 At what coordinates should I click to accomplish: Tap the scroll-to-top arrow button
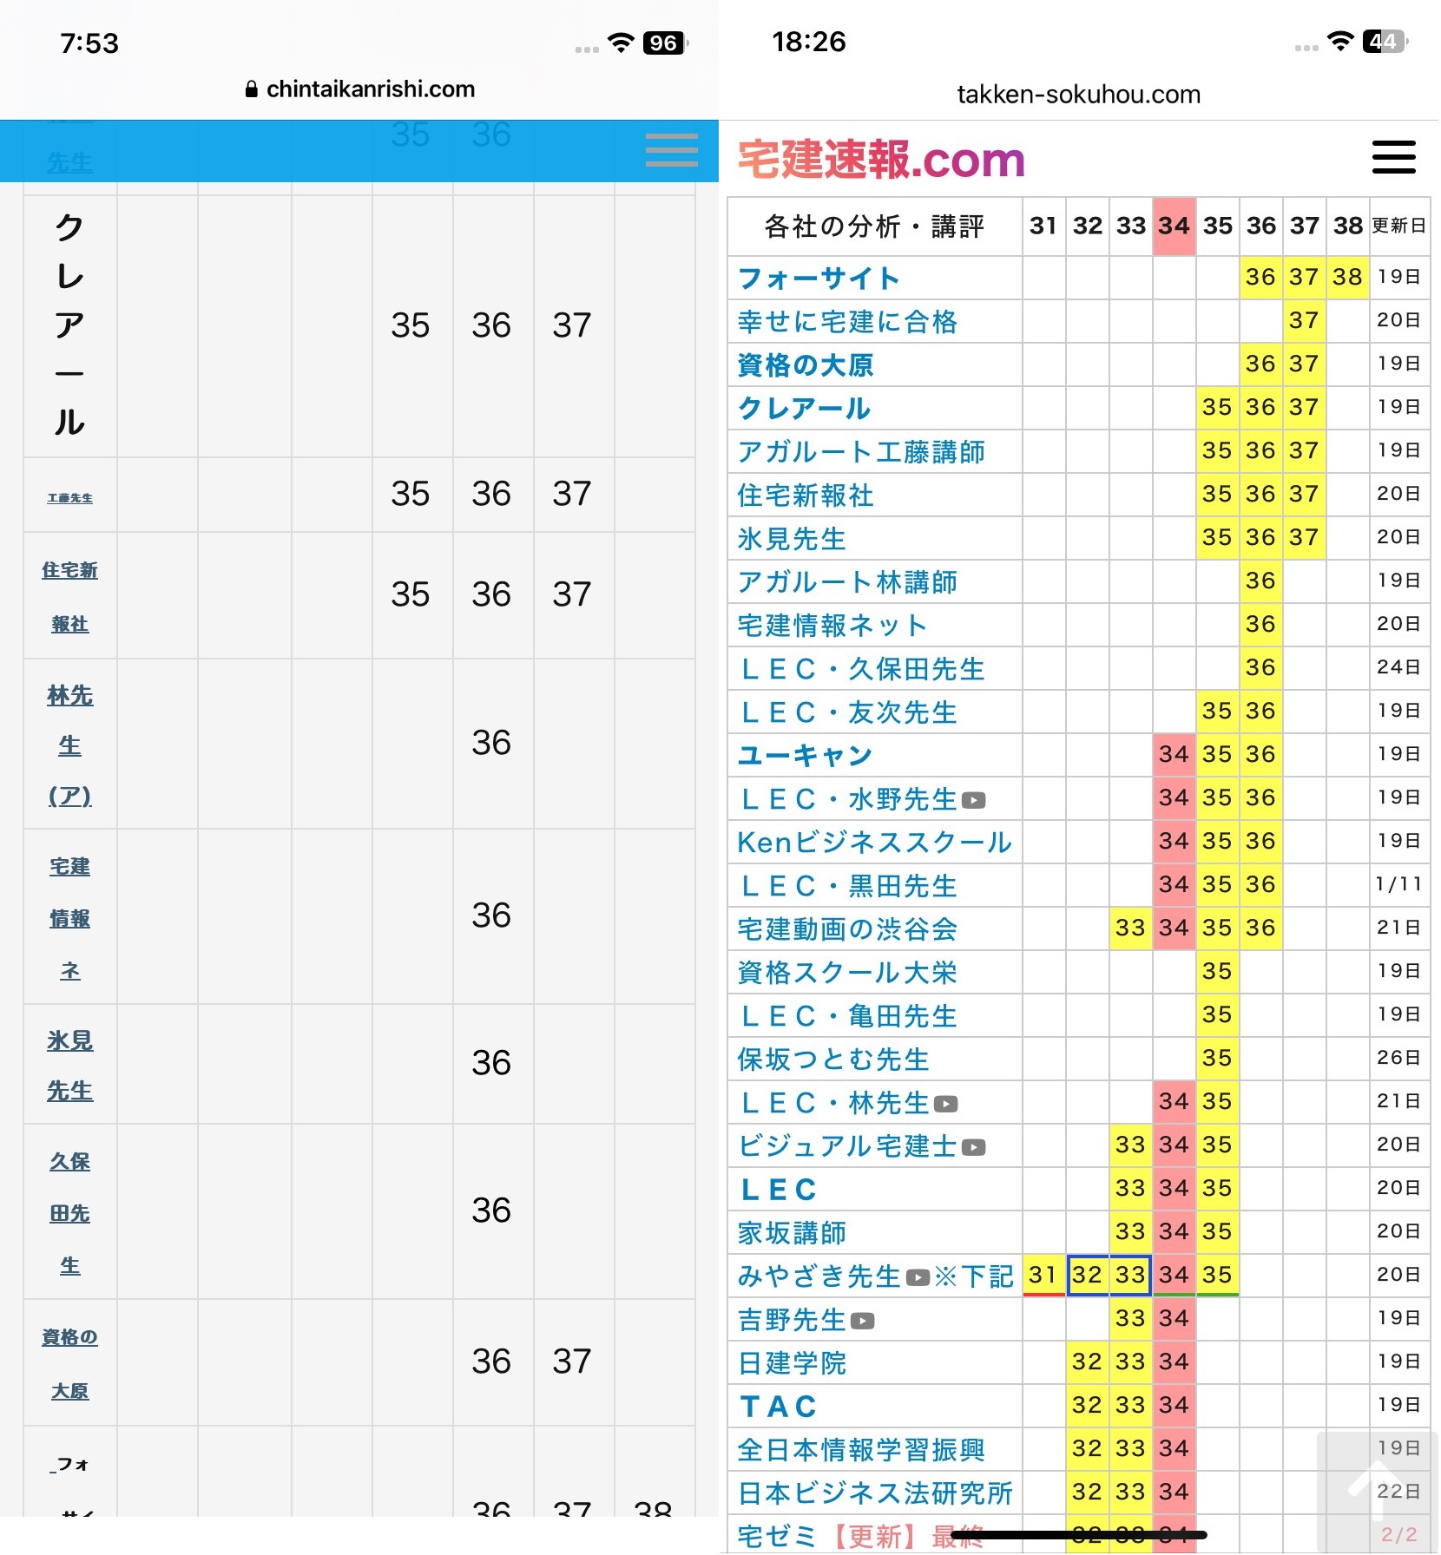1377,1491
